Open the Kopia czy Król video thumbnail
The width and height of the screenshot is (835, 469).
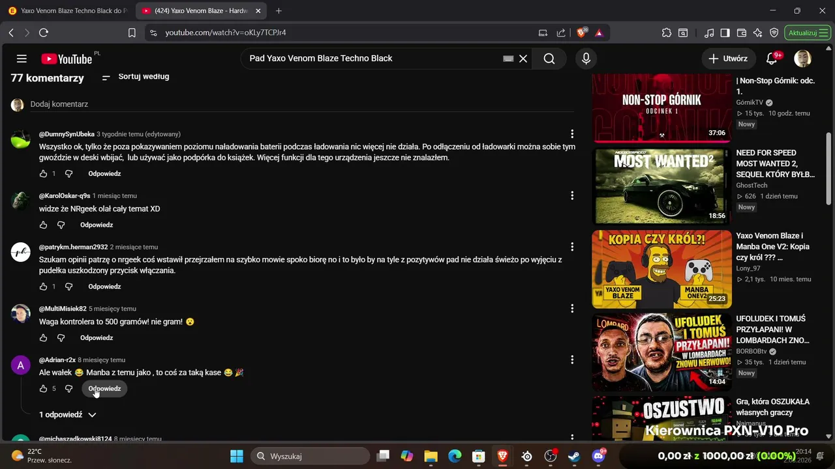click(661, 269)
